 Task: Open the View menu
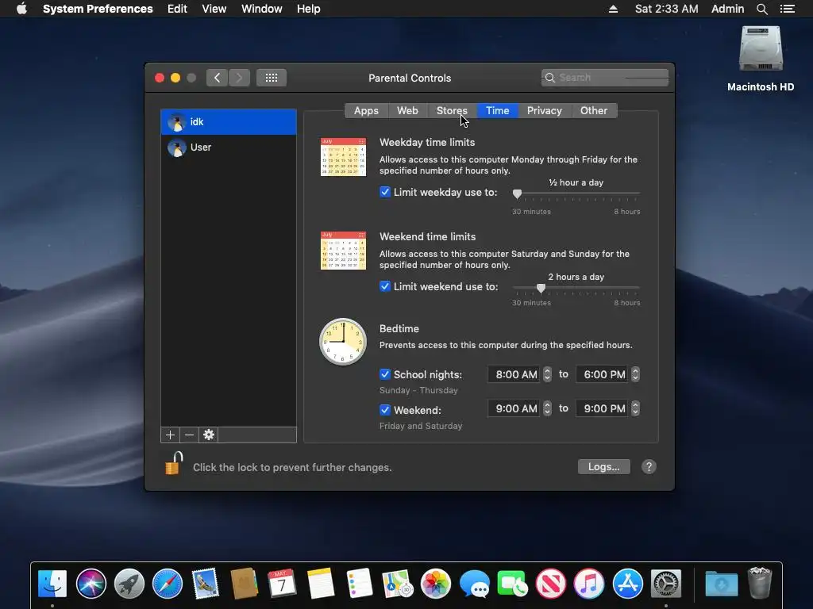[x=214, y=9]
